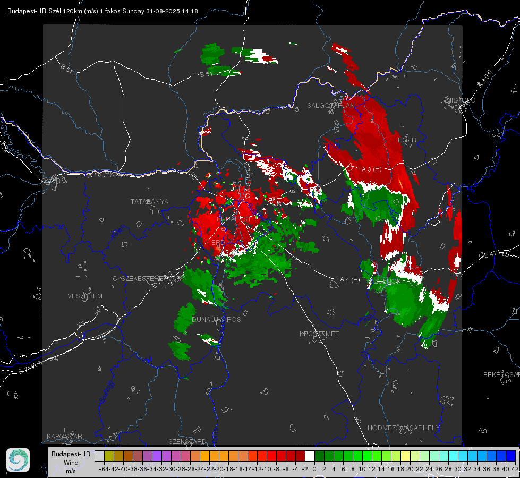
Task: Click the TATABANYA city label
Action: coord(149,202)
